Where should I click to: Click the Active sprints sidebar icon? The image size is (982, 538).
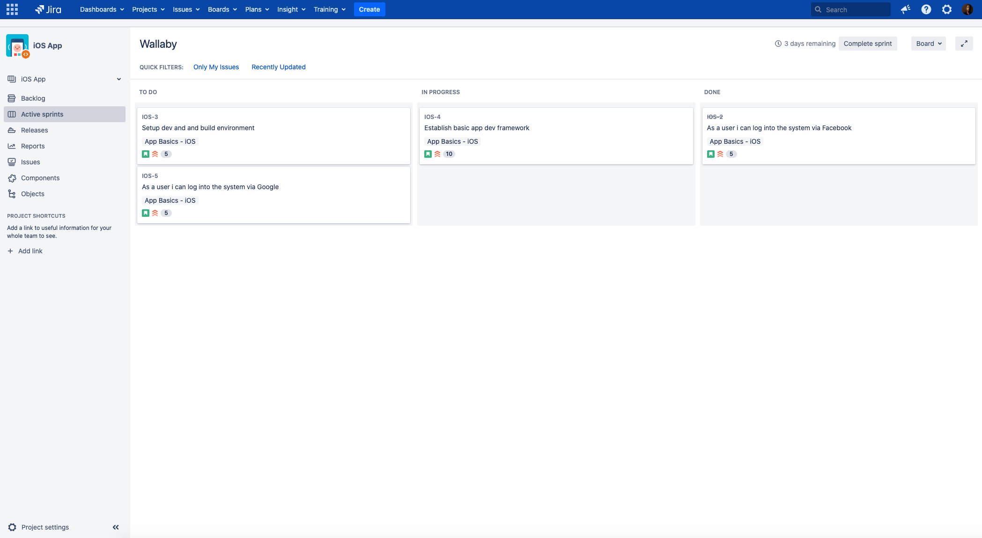(x=12, y=114)
